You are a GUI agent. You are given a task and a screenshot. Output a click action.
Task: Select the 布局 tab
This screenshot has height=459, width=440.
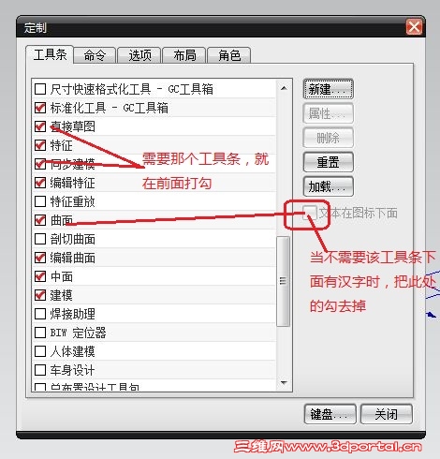pos(184,55)
